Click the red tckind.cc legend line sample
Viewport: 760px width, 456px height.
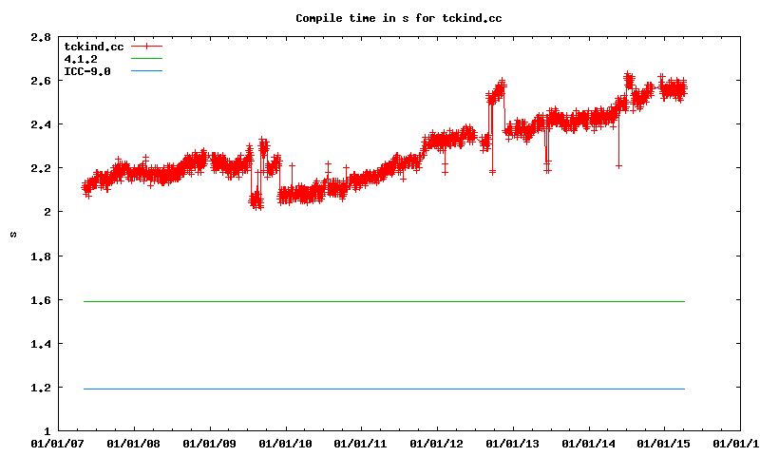pos(147,46)
